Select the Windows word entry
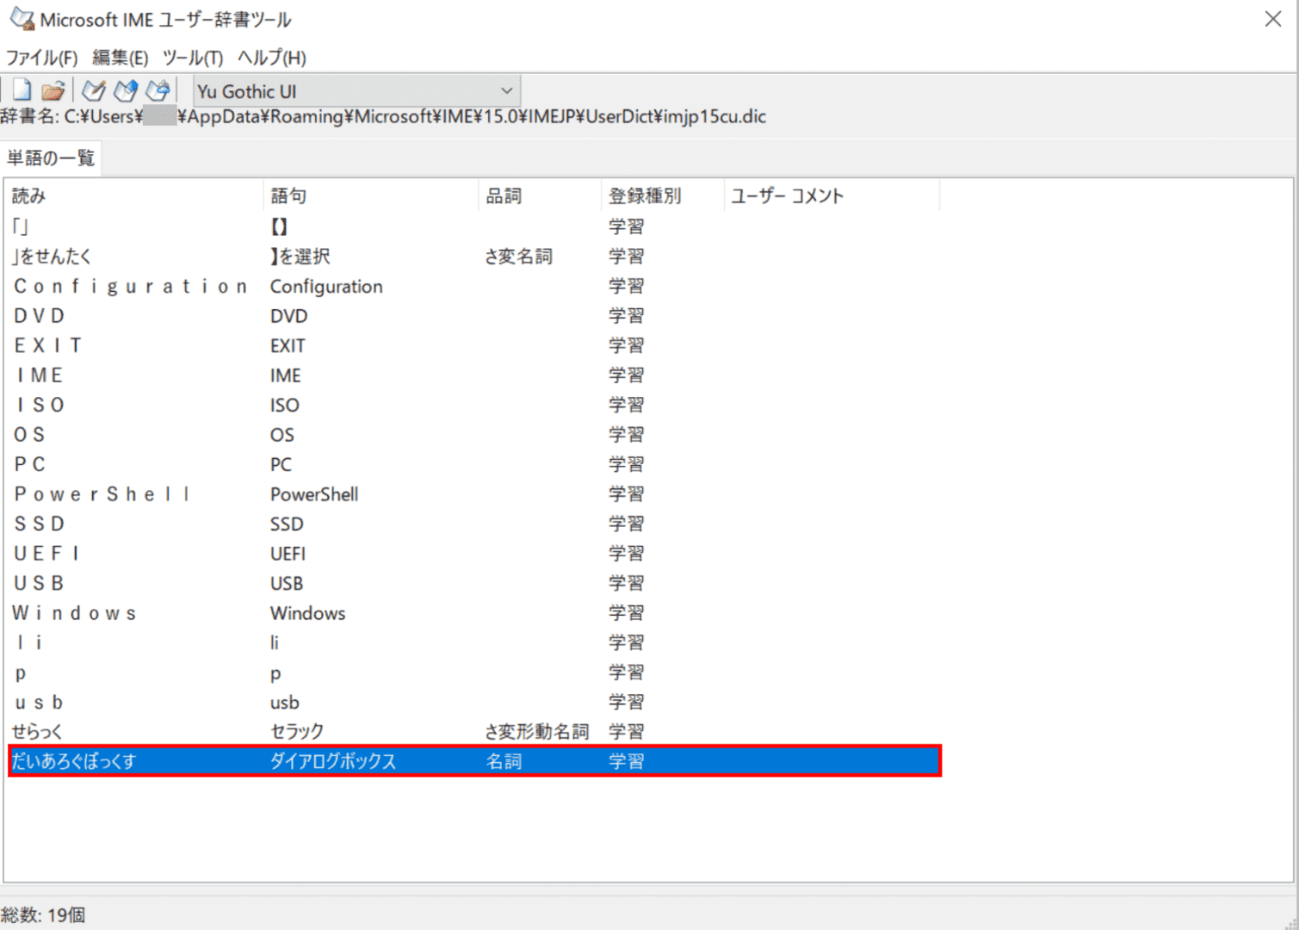1299x930 pixels. (x=473, y=613)
